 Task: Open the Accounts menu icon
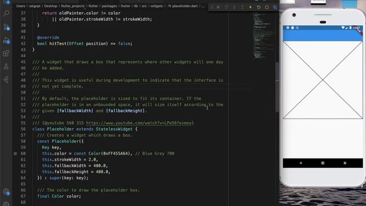pos(6,192)
